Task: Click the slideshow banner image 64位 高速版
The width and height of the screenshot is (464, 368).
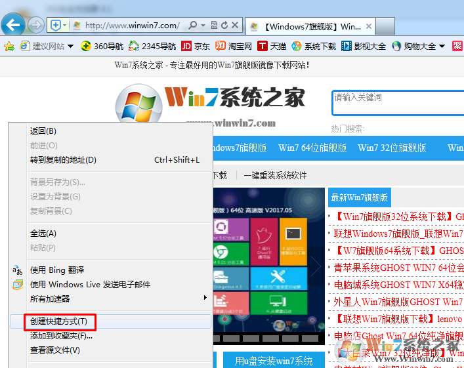Action: [268, 266]
